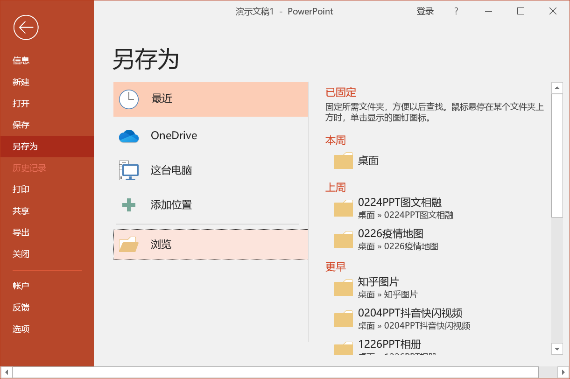Click the question mark help button

click(x=456, y=11)
